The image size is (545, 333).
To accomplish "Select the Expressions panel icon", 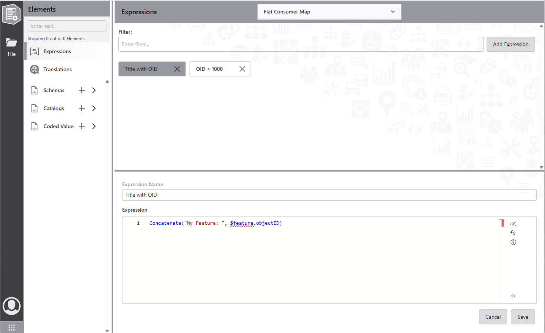I will coord(34,51).
